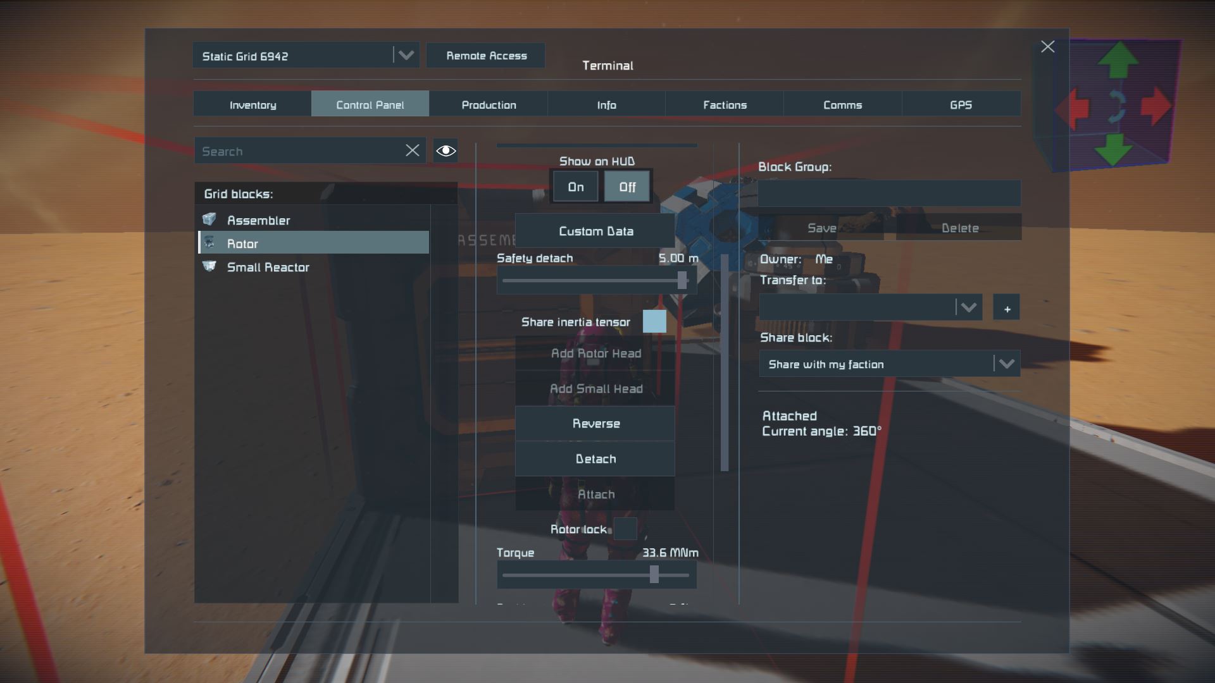Image resolution: width=1215 pixels, height=683 pixels.
Task: Click the Torque slider handle
Action: [x=654, y=574]
